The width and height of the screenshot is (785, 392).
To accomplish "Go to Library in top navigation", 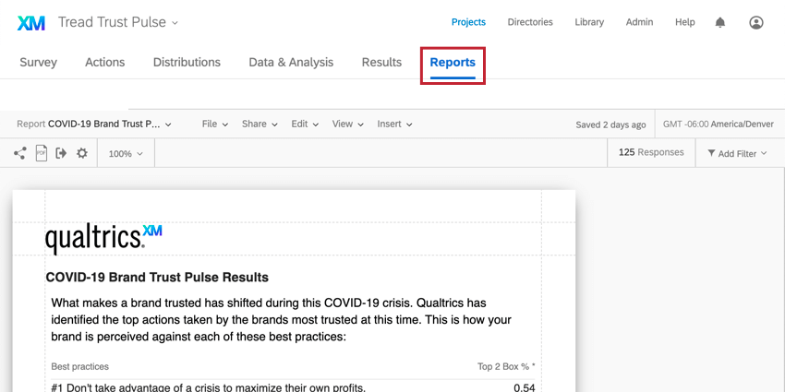I will (589, 22).
